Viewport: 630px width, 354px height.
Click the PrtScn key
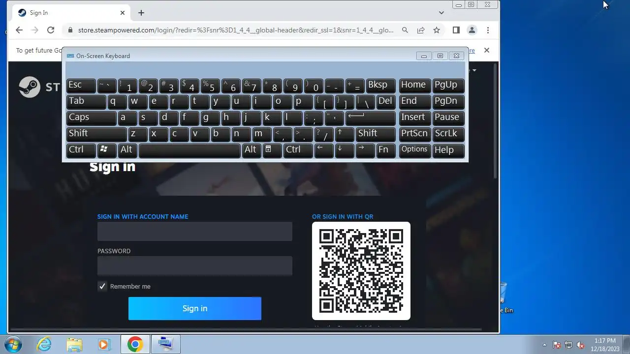tap(414, 134)
